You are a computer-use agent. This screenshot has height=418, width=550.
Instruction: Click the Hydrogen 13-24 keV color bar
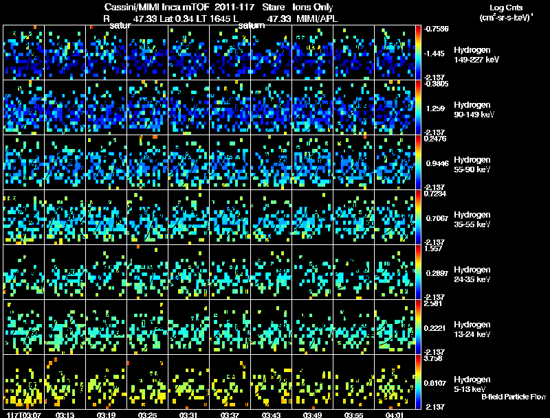coord(418,327)
